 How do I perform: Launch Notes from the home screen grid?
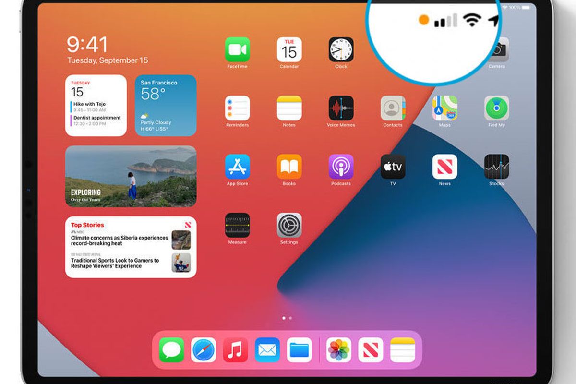click(x=289, y=108)
